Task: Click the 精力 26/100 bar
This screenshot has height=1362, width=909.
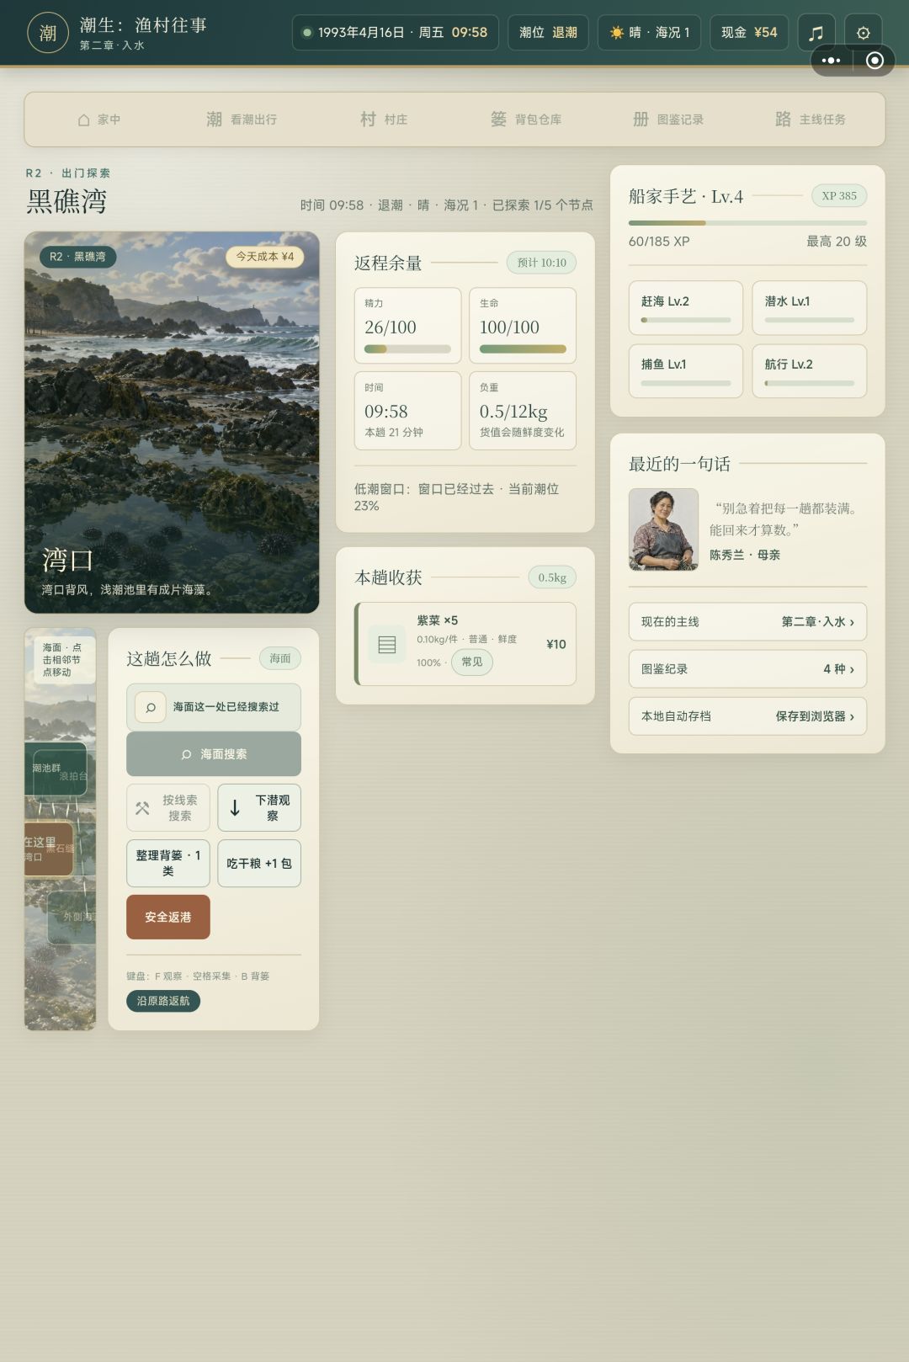Action: pyautogui.click(x=407, y=349)
